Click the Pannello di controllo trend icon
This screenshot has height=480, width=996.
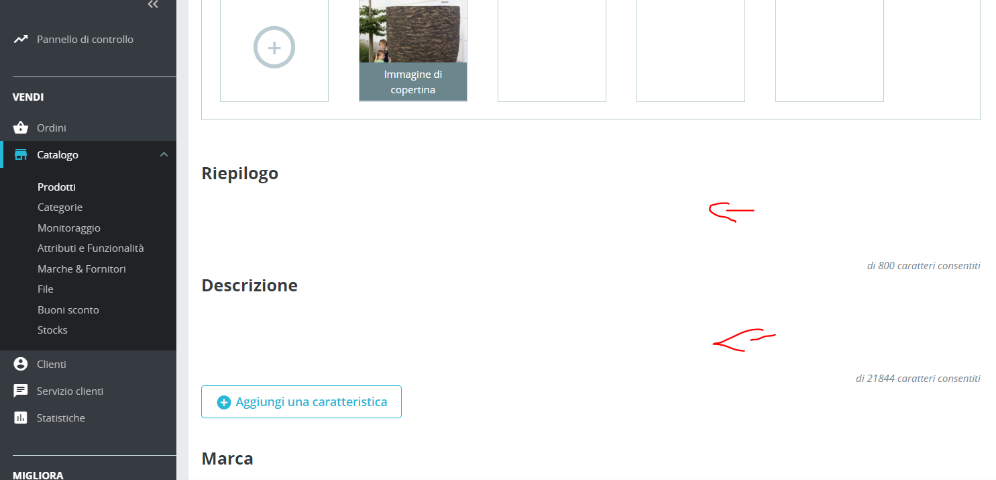(x=21, y=39)
